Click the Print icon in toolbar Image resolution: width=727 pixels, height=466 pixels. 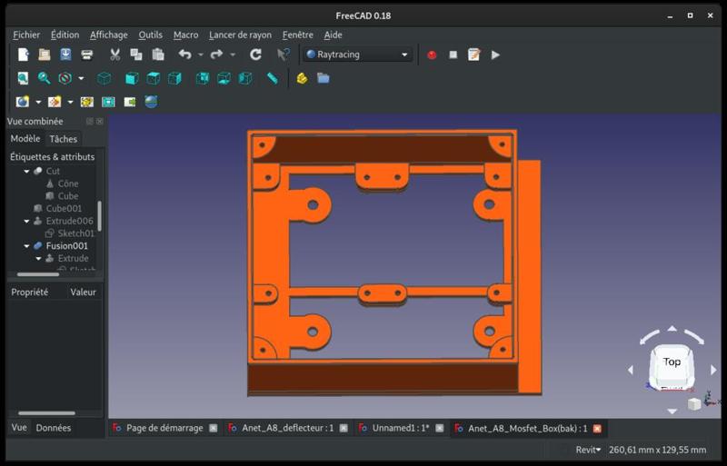(87, 55)
